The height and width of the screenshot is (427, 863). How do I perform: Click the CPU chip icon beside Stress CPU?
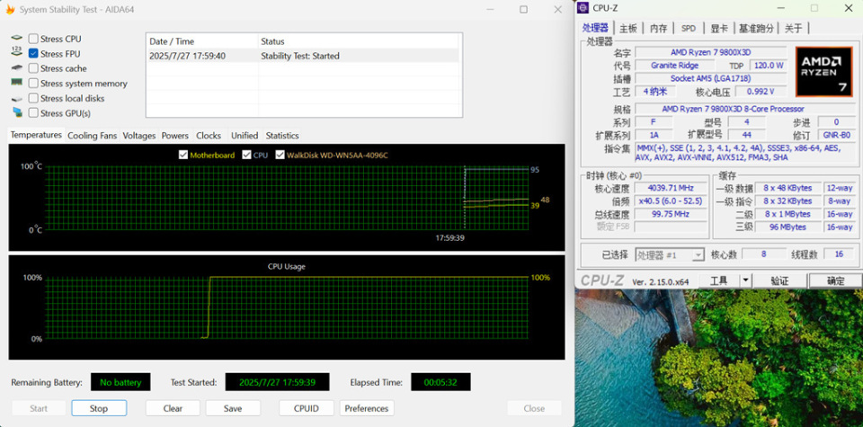click(17, 39)
